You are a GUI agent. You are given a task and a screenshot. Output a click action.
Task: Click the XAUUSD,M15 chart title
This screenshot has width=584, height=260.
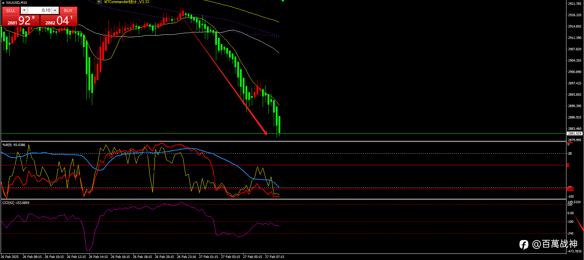tap(17, 2)
